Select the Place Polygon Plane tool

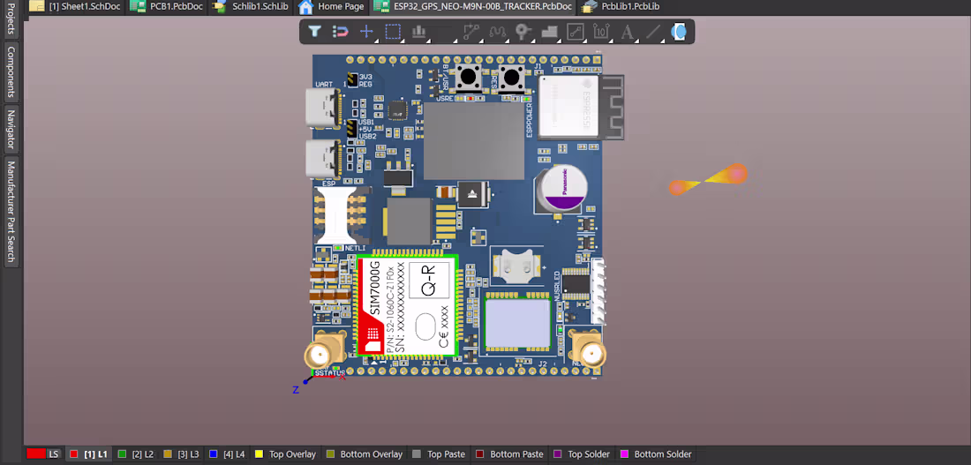tap(549, 31)
